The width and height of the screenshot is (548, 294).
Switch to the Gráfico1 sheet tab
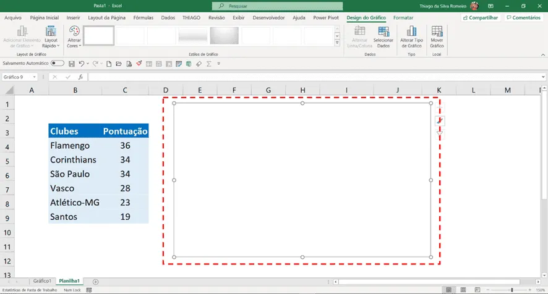[42, 281]
